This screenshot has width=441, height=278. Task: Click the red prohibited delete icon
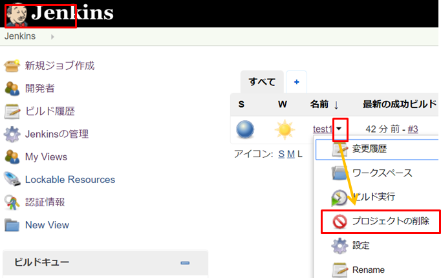(x=339, y=222)
